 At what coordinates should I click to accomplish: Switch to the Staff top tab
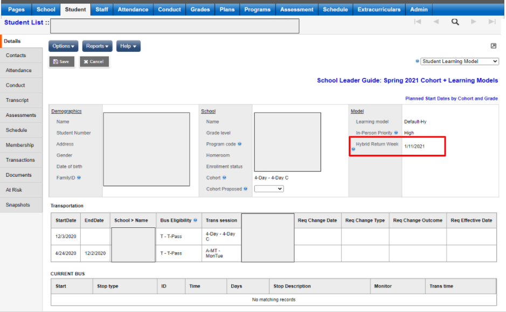[102, 9]
